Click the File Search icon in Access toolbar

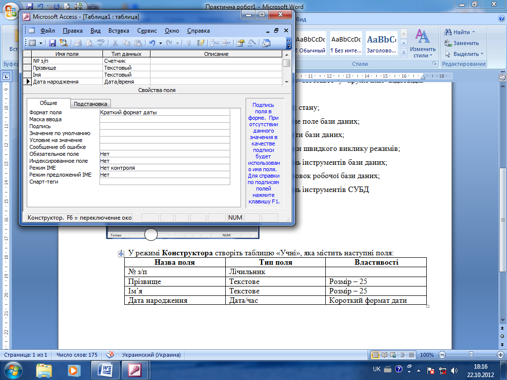(x=63, y=43)
